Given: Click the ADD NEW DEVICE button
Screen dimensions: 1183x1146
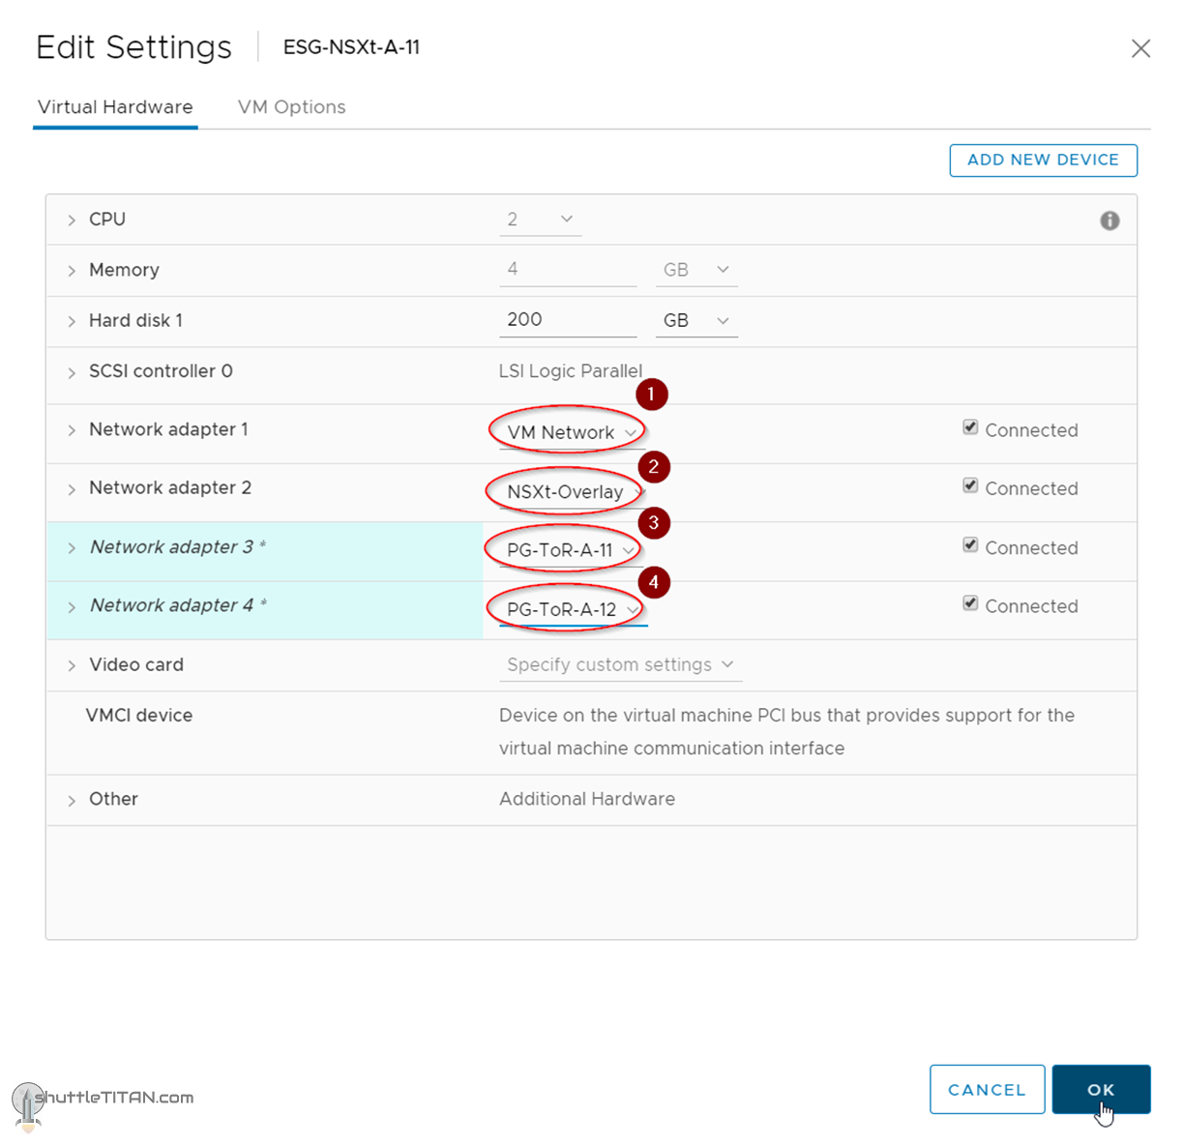Looking at the screenshot, I should point(1043,161).
